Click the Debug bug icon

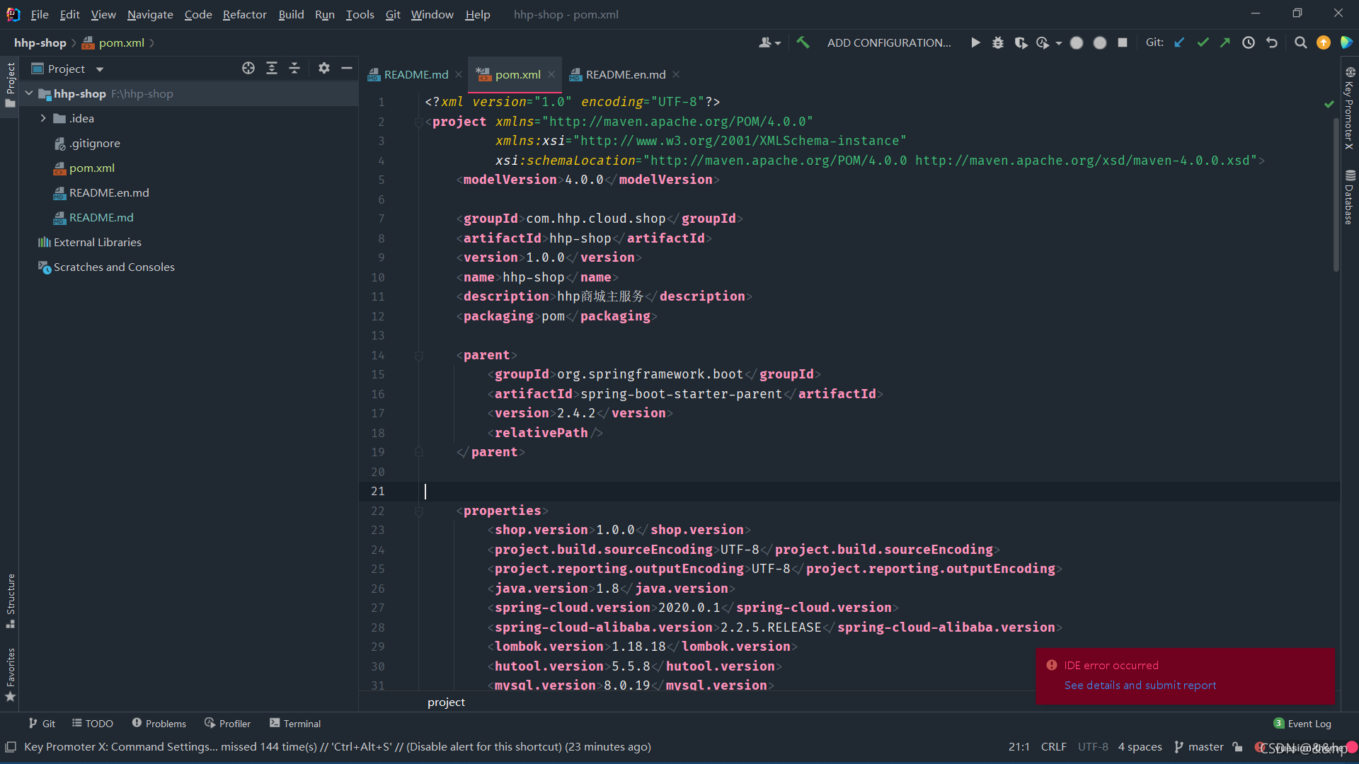click(998, 42)
